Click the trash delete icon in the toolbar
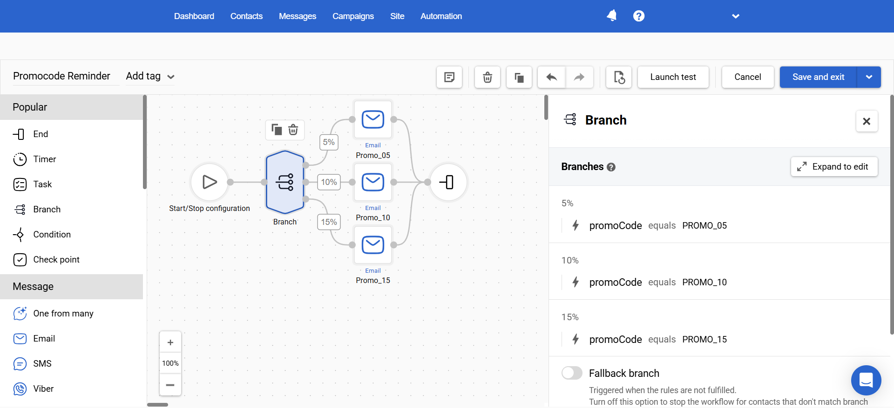Screen dimensions: 894x408 click(488, 77)
